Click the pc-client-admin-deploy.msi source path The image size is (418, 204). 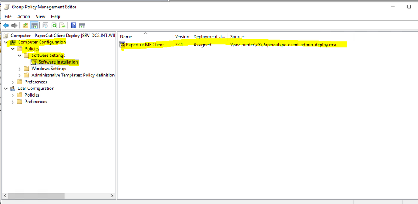tap(283, 45)
